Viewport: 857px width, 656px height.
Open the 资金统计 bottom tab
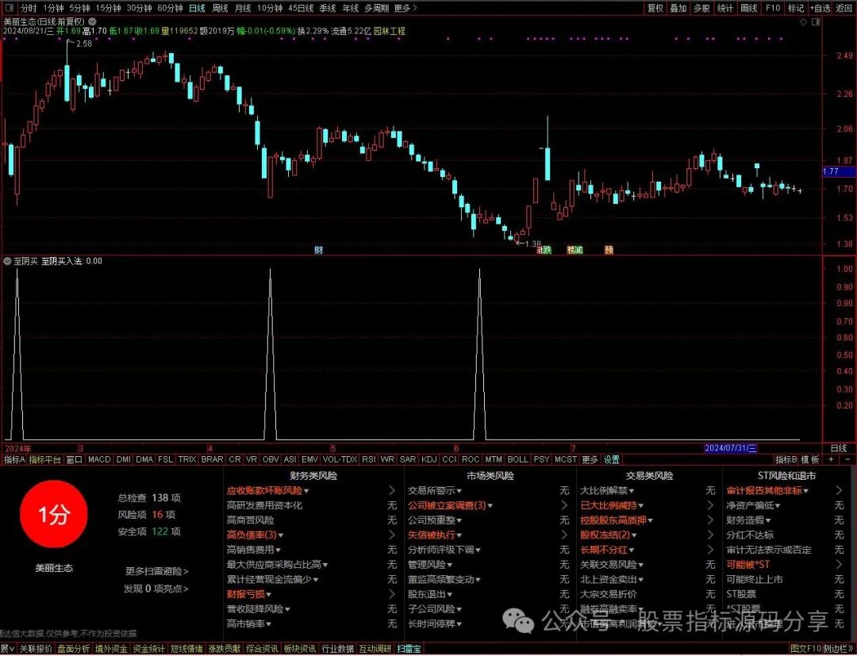(148, 649)
